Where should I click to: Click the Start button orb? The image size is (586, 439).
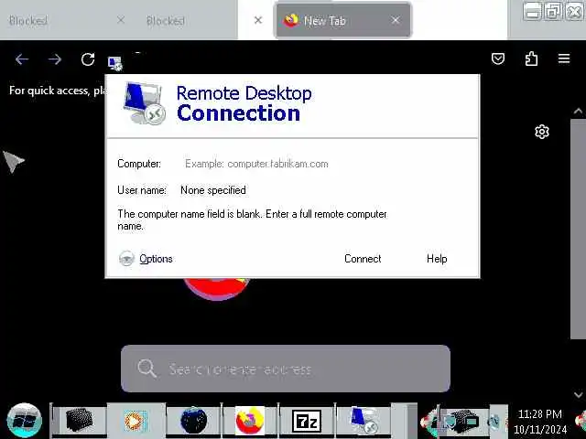(x=25, y=421)
